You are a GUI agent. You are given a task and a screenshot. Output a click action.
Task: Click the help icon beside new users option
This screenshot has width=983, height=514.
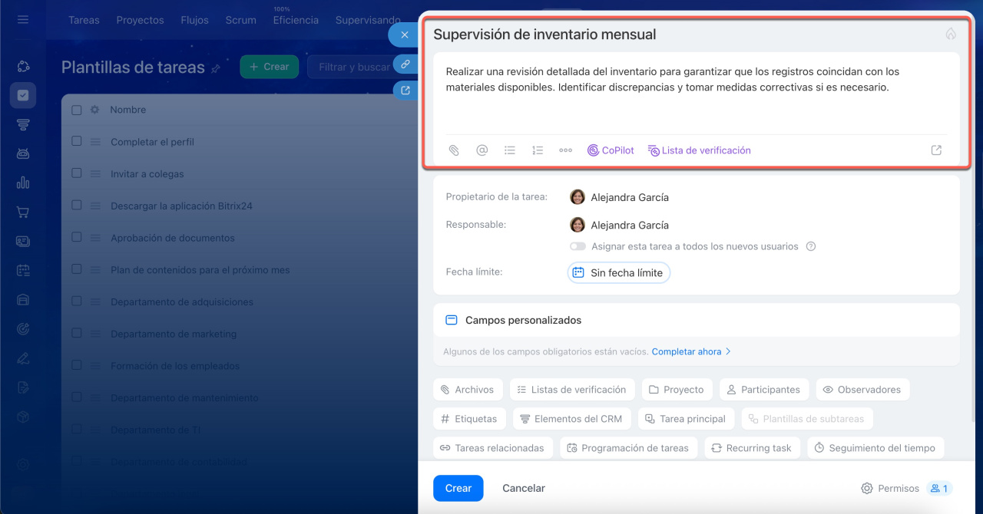pos(810,247)
